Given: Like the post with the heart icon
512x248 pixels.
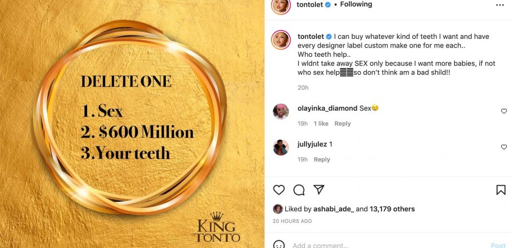Looking at the screenshot, I should [x=279, y=190].
